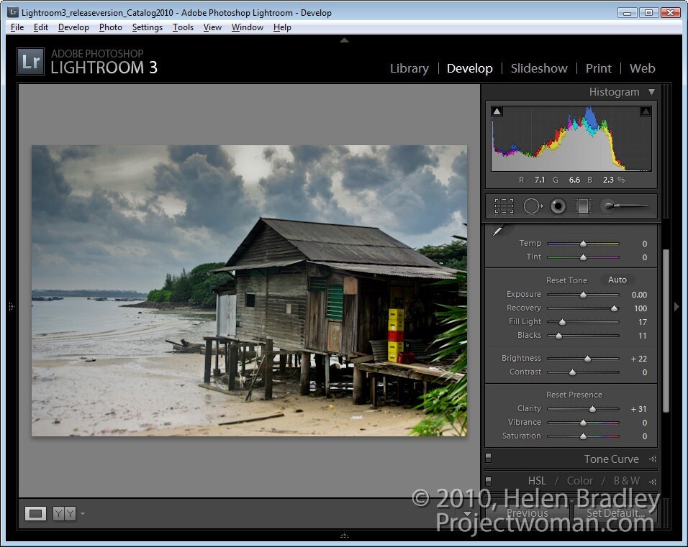Click the Brightness slider handle
Image resolution: width=688 pixels, height=547 pixels.
tap(587, 359)
